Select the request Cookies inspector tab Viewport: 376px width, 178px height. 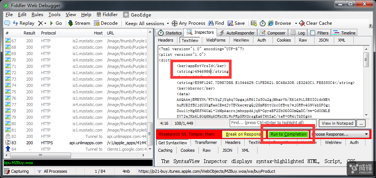point(284,40)
